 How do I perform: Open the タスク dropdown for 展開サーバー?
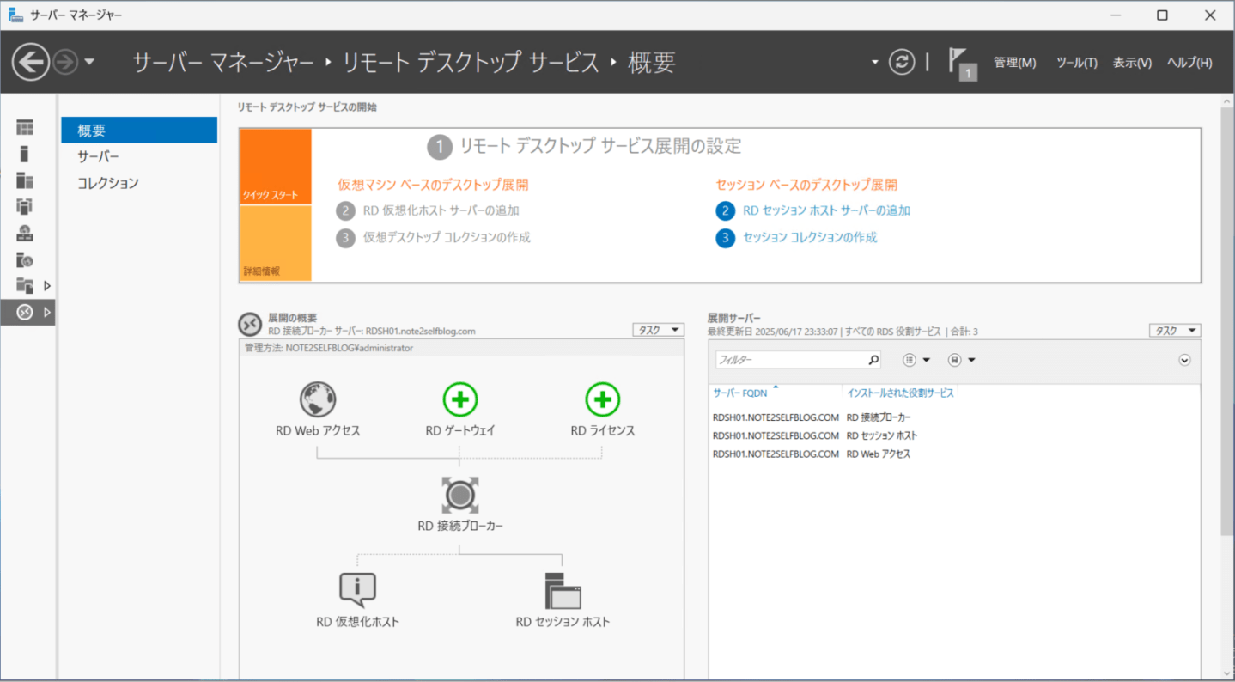1175,329
